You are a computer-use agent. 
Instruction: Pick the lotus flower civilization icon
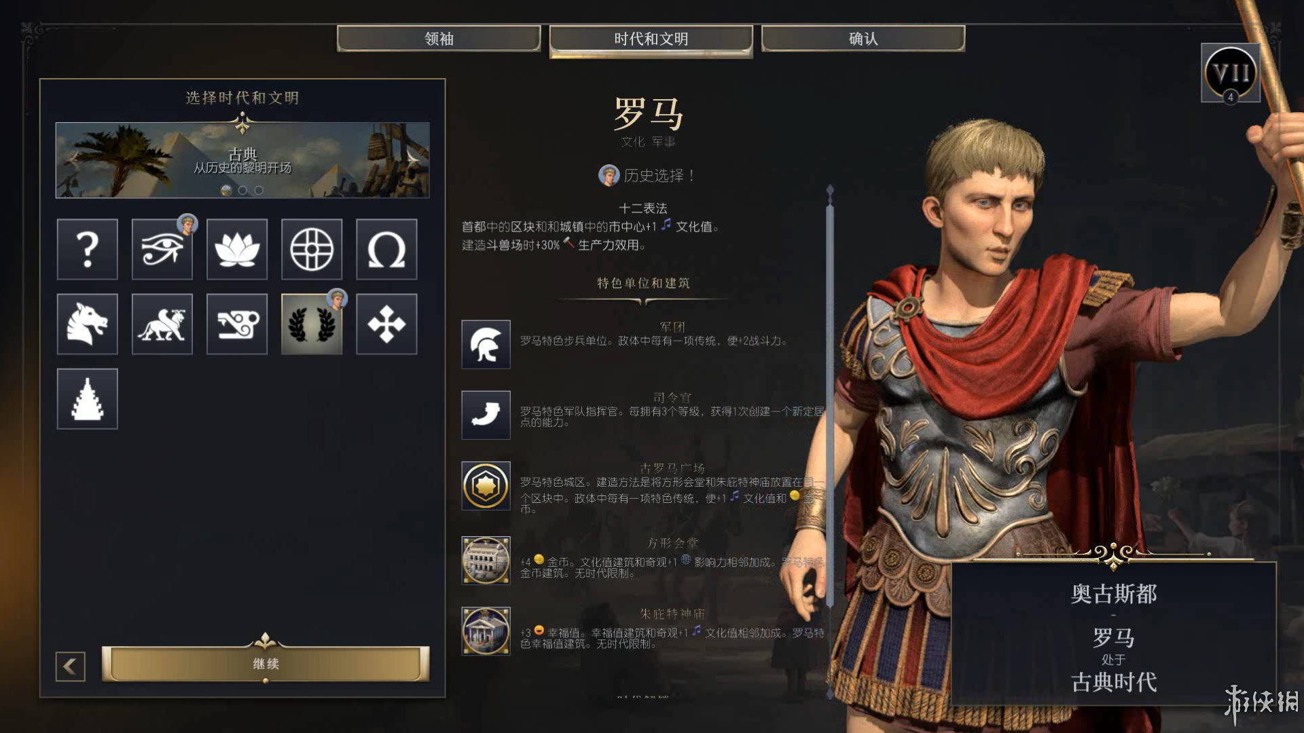(x=237, y=249)
